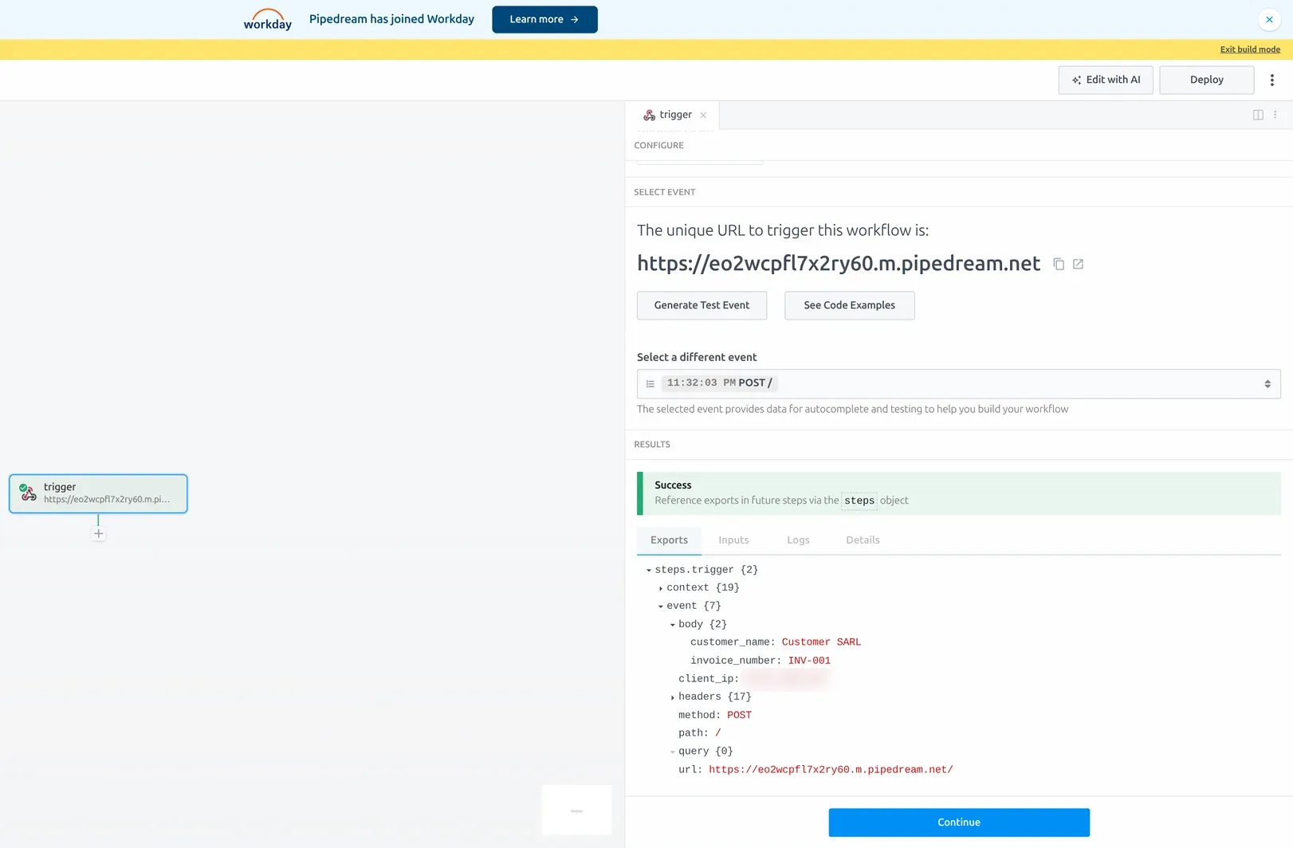Image resolution: width=1293 pixels, height=848 pixels.
Task: Click the customer_name value Customer SARL
Action: pos(821,642)
